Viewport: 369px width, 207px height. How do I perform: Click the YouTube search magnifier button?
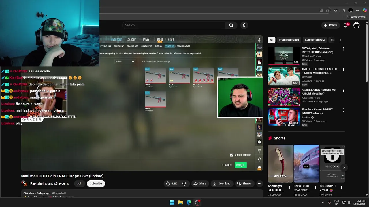point(231,25)
